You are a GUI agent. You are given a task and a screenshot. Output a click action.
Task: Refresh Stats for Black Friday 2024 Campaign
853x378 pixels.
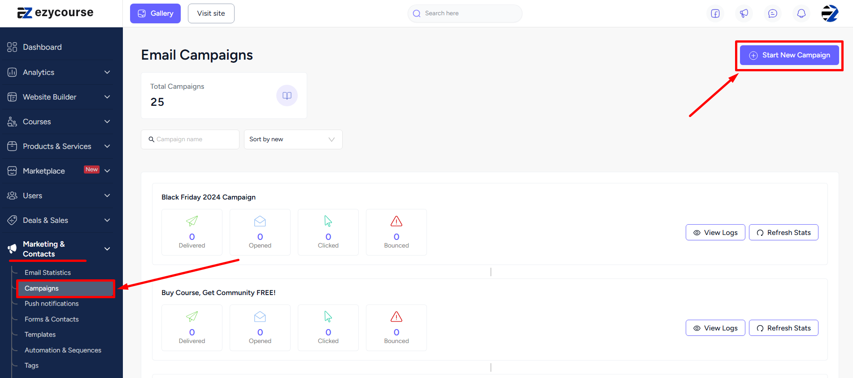click(783, 232)
